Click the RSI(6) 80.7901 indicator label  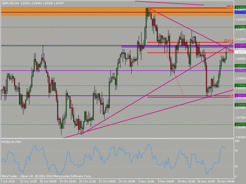(x=11, y=142)
